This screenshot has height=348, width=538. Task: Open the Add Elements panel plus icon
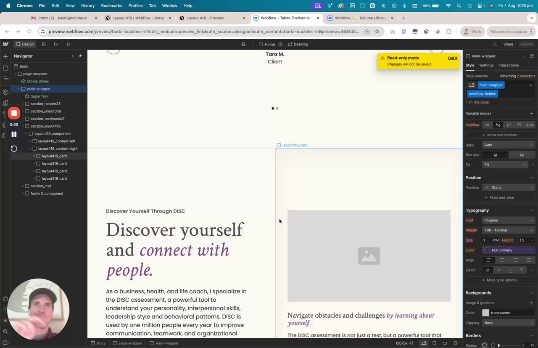pyautogui.click(x=5, y=56)
